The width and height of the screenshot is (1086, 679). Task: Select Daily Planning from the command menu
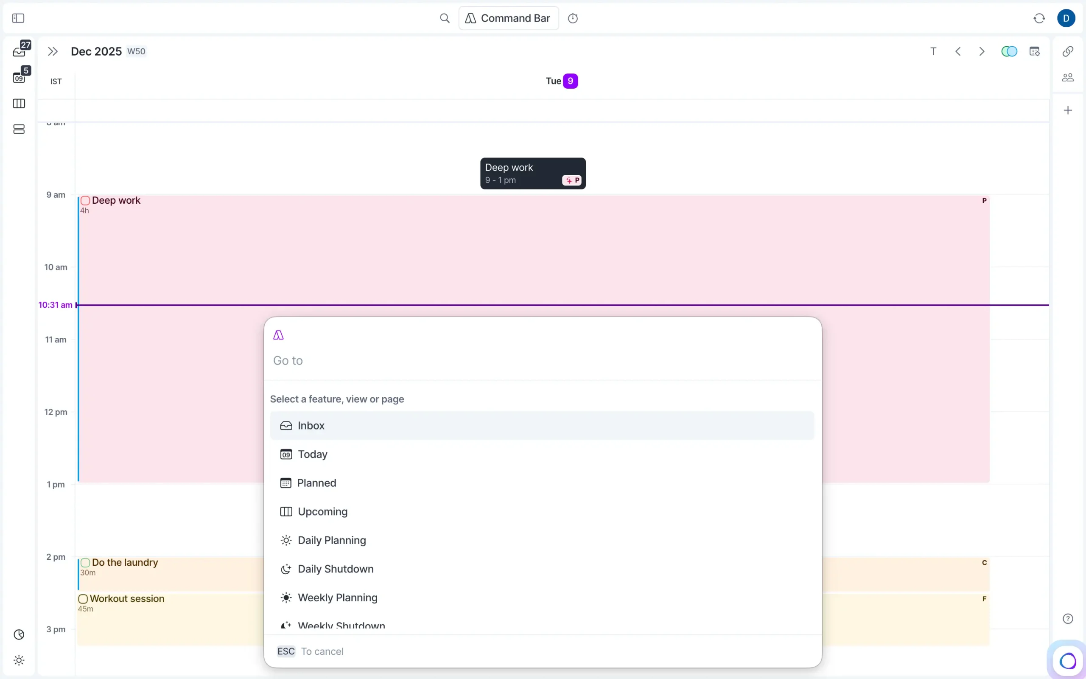click(x=332, y=540)
